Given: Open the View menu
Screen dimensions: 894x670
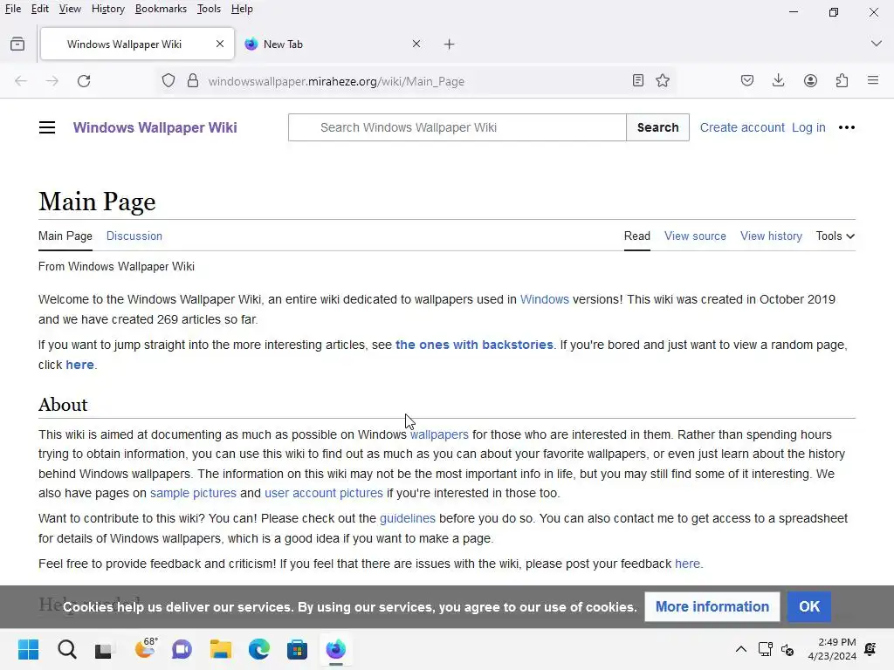Looking at the screenshot, I should (x=70, y=9).
